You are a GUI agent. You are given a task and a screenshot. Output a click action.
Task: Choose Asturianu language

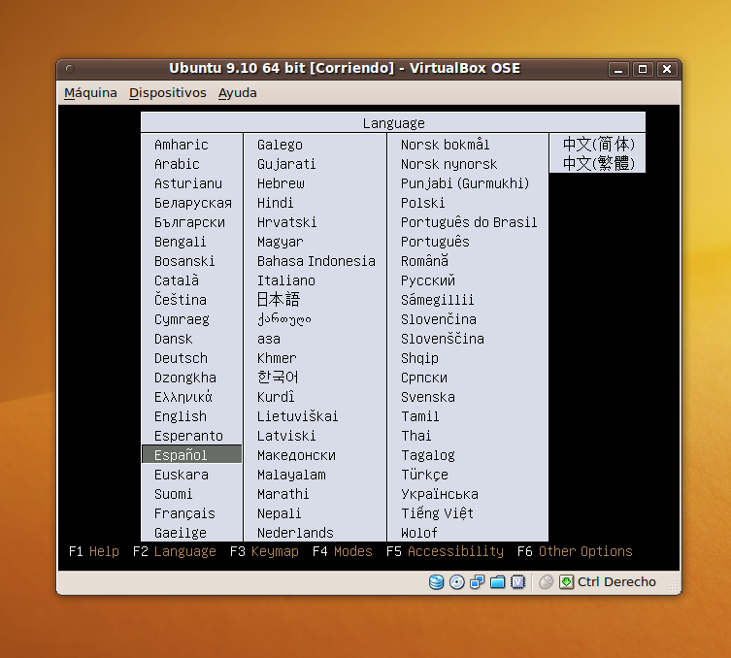click(188, 183)
